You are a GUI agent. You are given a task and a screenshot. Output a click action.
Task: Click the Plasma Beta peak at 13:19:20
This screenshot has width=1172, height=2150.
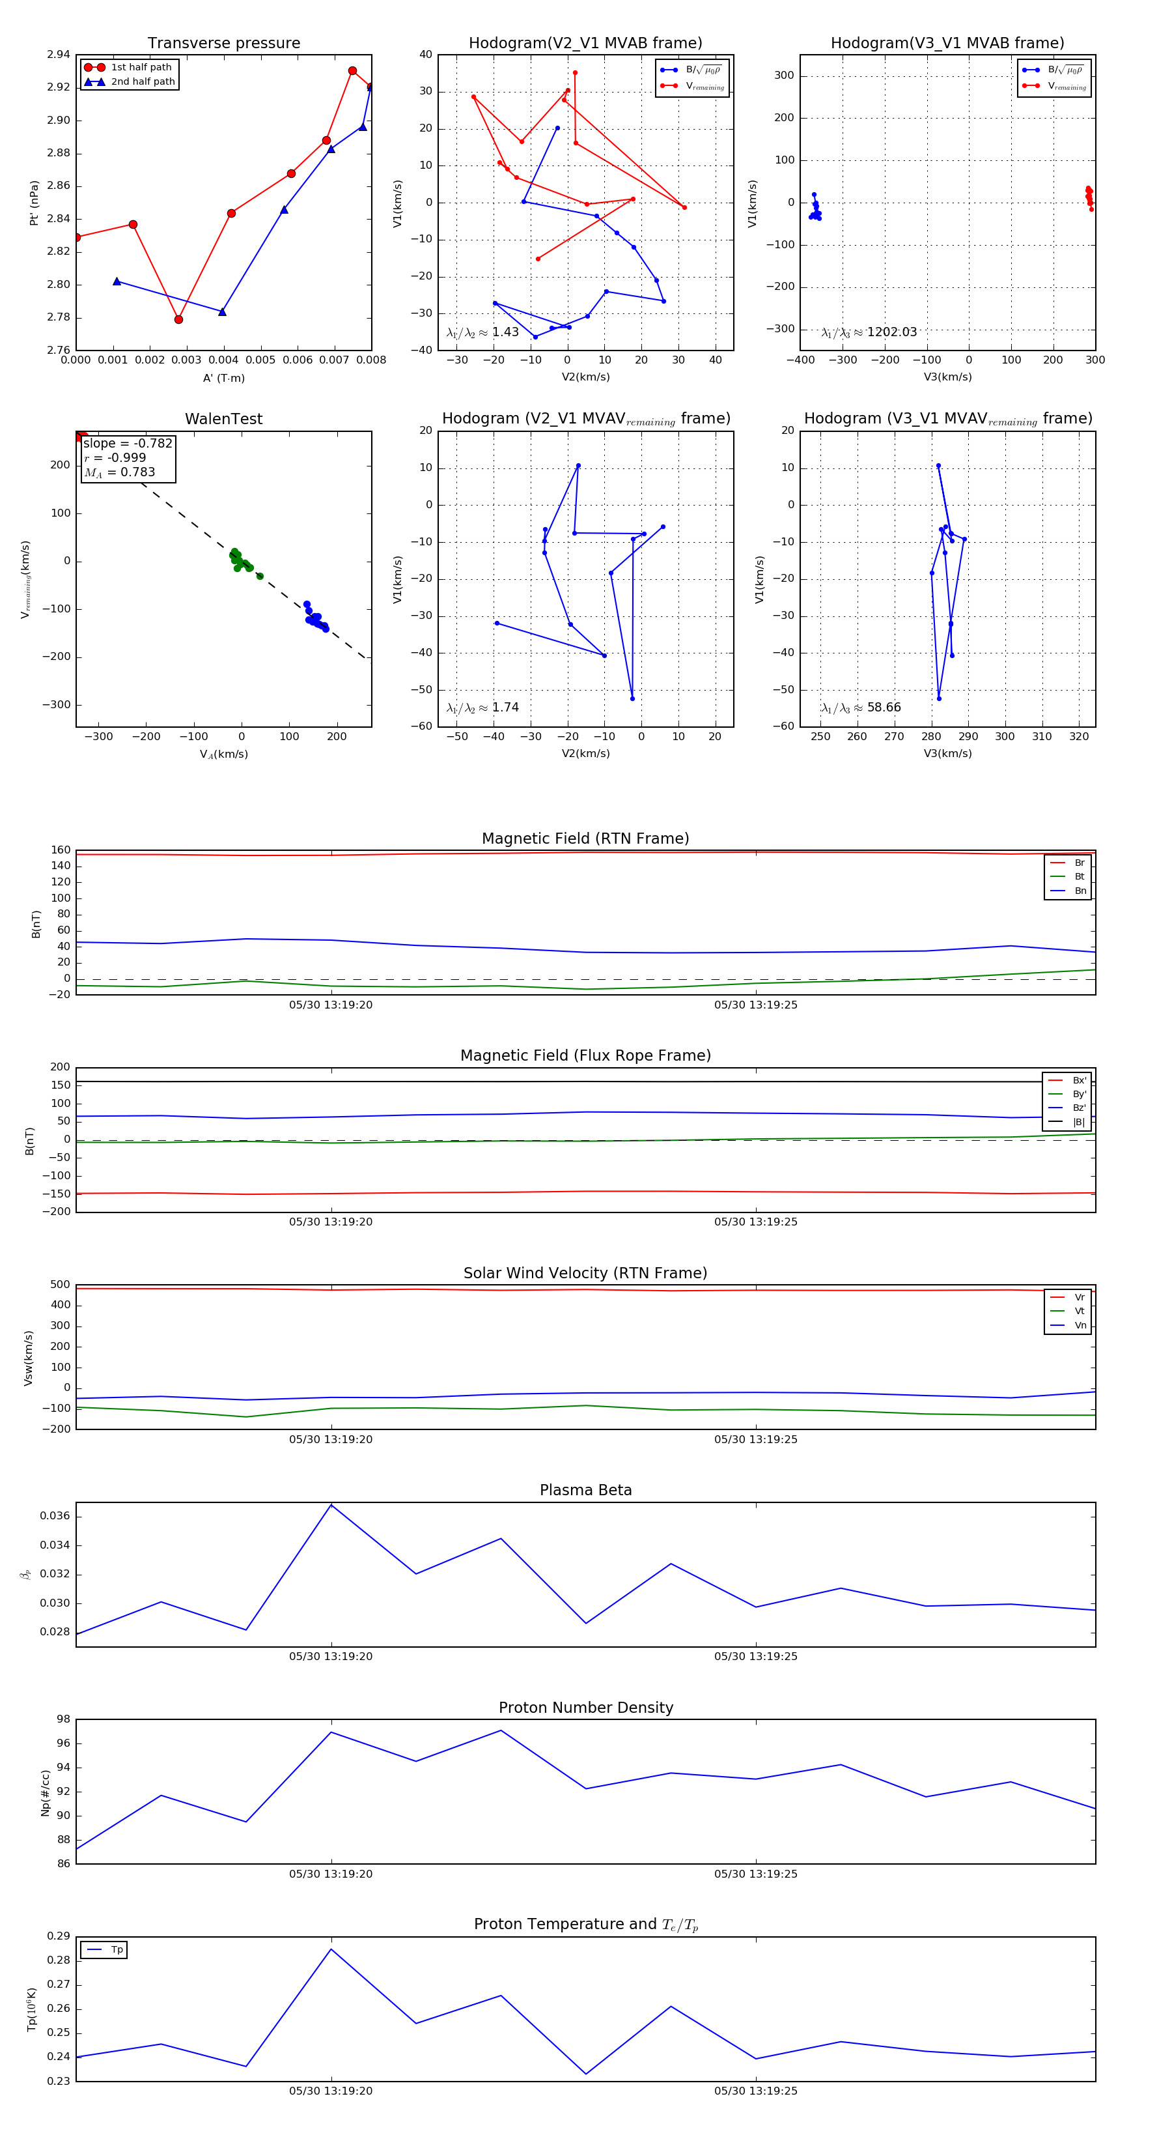(331, 1505)
